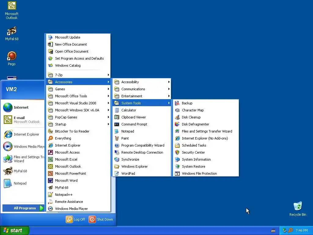313x235 pixels.
Task: Click Security Center shield icon
Action: (177, 152)
